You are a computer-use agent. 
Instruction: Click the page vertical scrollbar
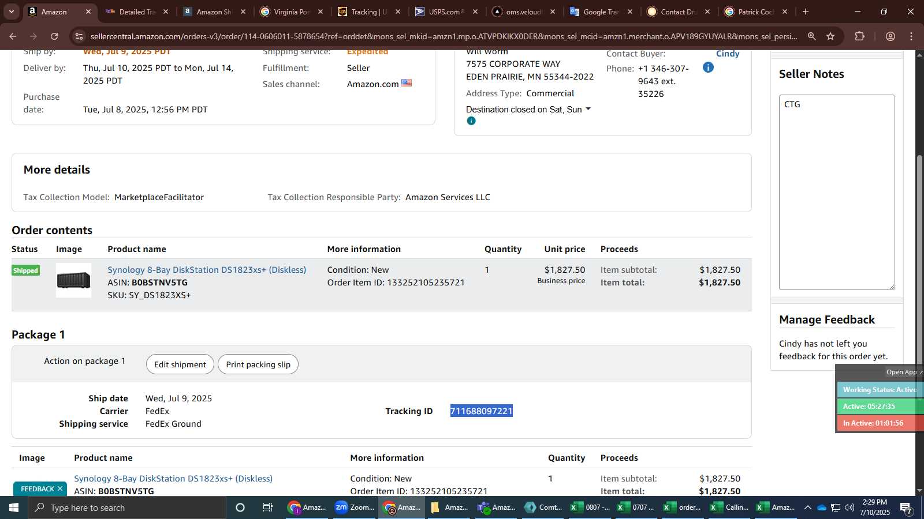click(919, 259)
